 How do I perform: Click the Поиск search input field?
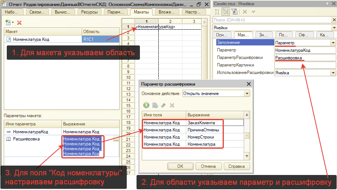coord(272,20)
